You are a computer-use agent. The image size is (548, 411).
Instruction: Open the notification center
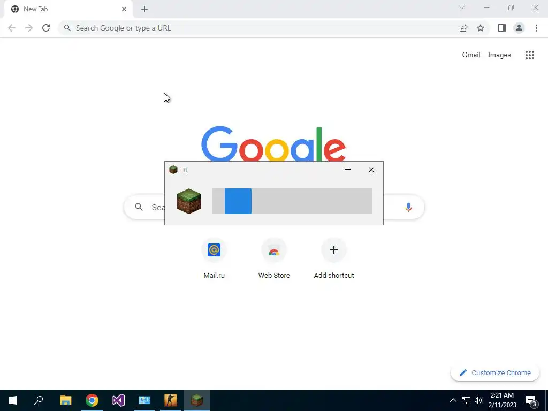pyautogui.click(x=531, y=400)
